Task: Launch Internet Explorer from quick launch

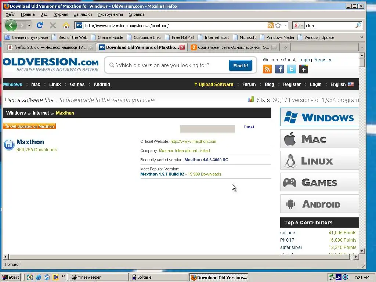Action: (x=38, y=277)
